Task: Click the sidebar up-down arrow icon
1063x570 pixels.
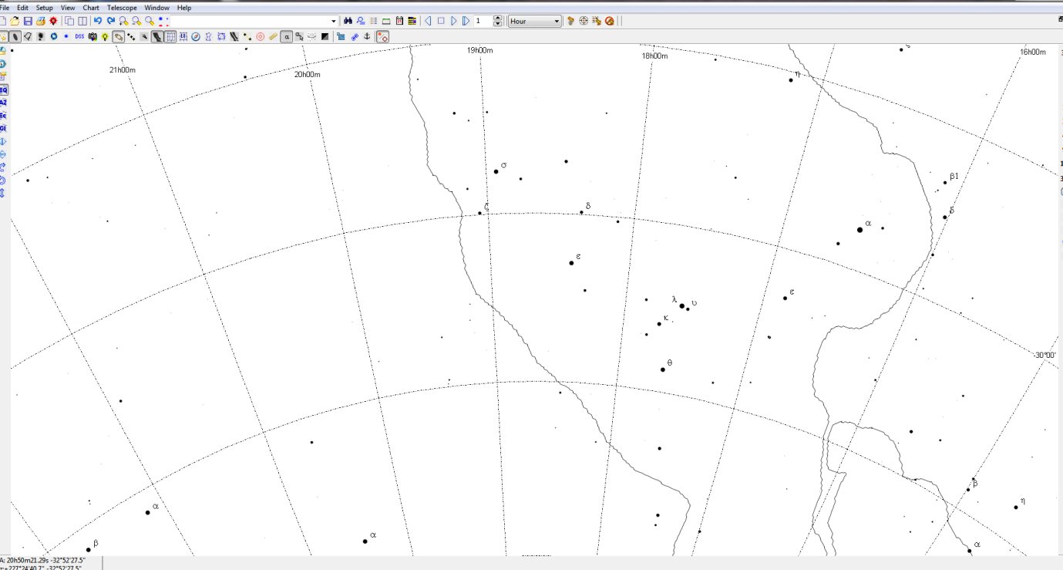Action: (3, 192)
